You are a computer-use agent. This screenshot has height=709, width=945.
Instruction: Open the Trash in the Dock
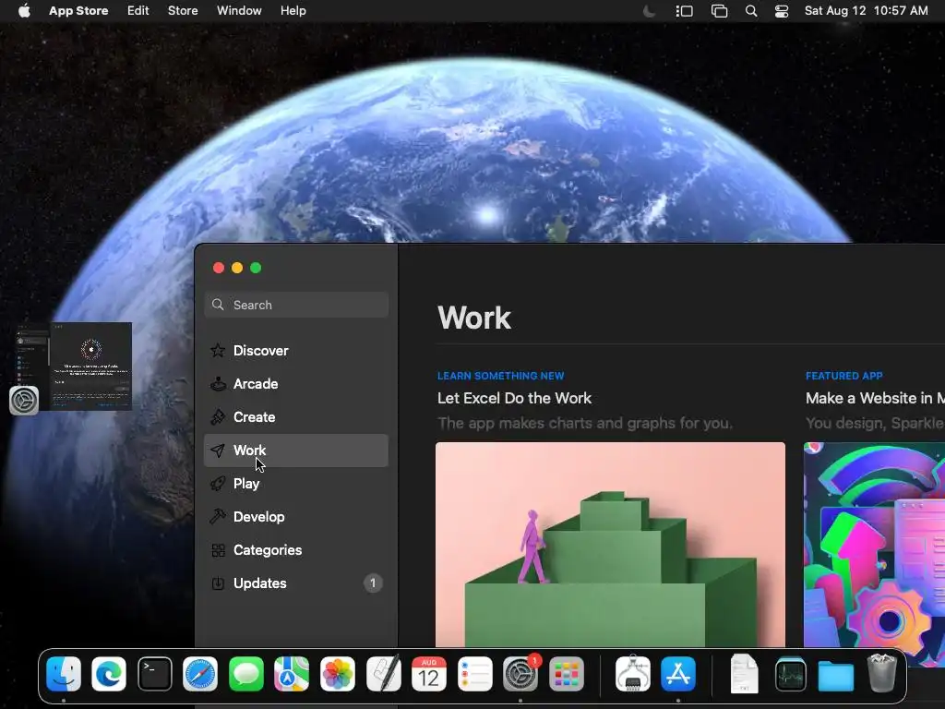click(881, 672)
